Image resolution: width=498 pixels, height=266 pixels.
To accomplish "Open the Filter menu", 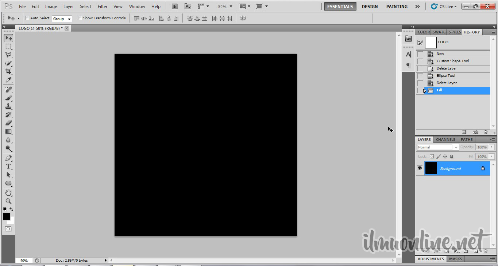I will pos(103,7).
